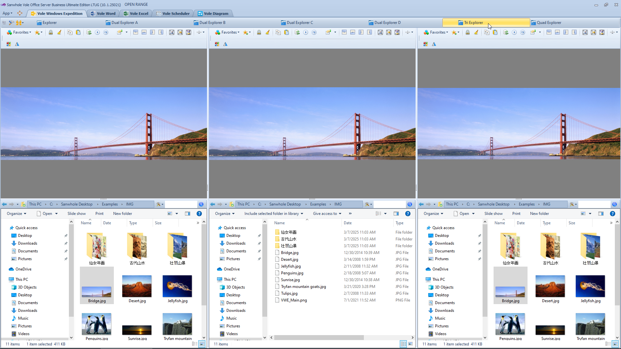Click help icon in left file pane
This screenshot has width=621, height=349.
coord(199,214)
